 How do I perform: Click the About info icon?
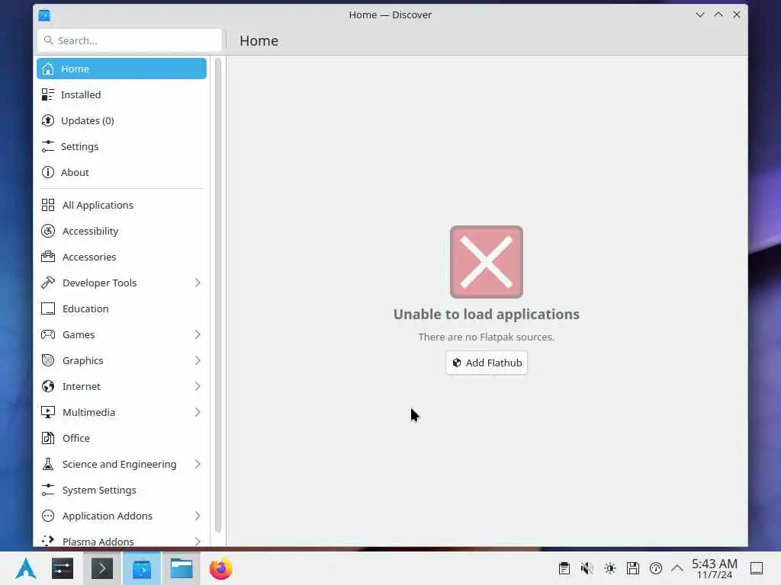click(x=48, y=172)
